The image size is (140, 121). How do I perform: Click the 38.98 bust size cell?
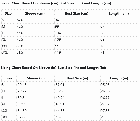click(x=77, y=91)
